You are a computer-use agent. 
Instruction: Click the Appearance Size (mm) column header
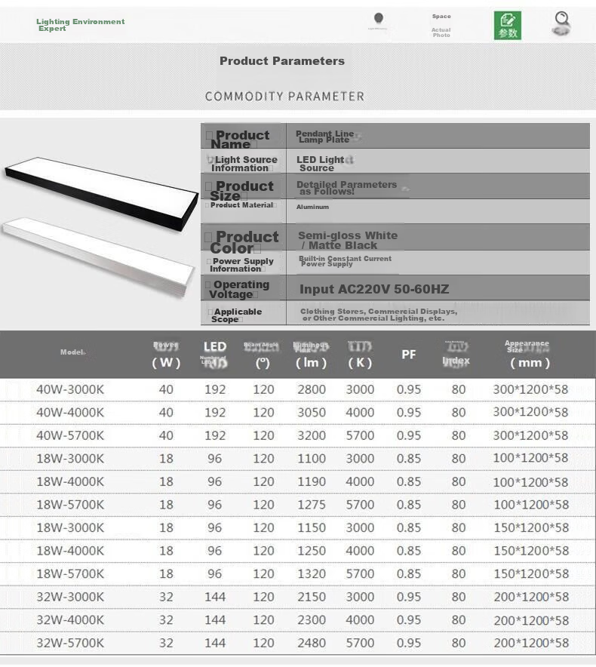pos(529,355)
